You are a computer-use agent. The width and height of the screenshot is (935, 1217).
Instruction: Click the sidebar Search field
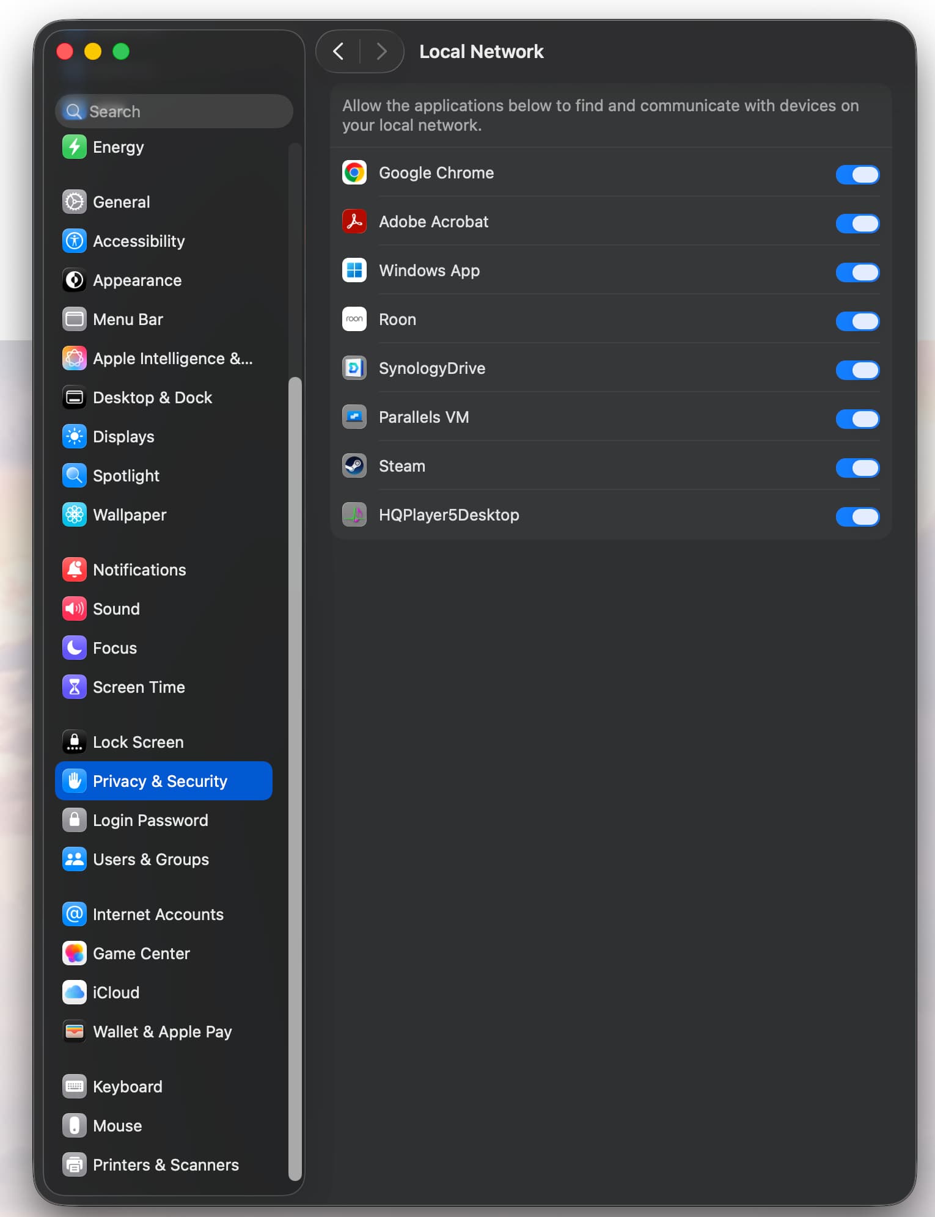pos(174,111)
